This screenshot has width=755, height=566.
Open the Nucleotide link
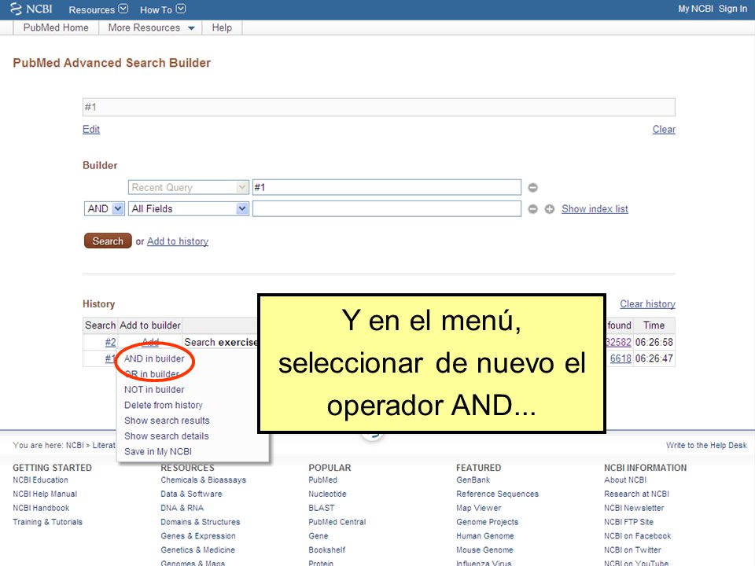pyautogui.click(x=327, y=494)
